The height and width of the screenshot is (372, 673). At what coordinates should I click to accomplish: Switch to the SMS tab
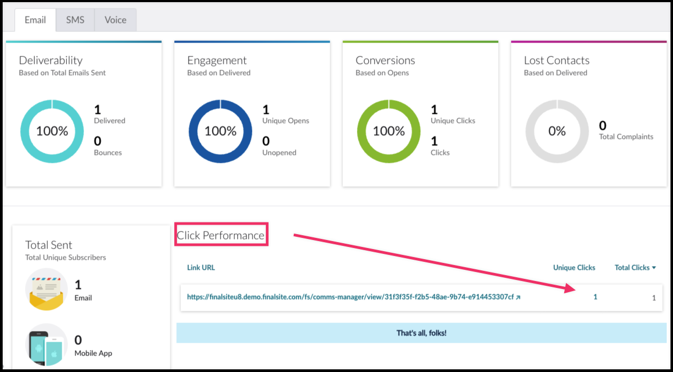75,20
